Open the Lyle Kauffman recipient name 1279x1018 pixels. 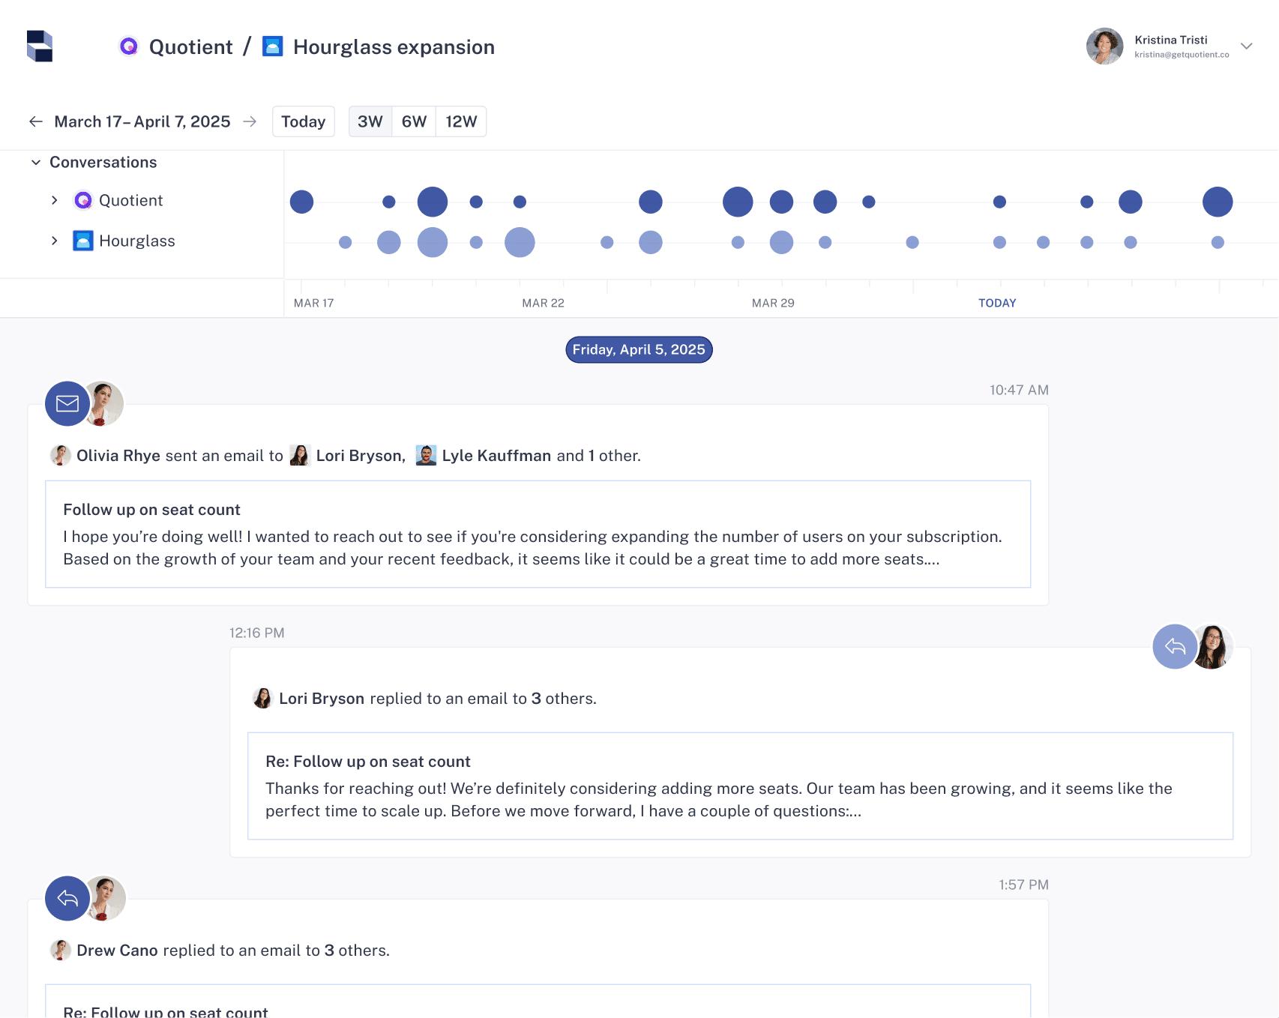tap(496, 456)
